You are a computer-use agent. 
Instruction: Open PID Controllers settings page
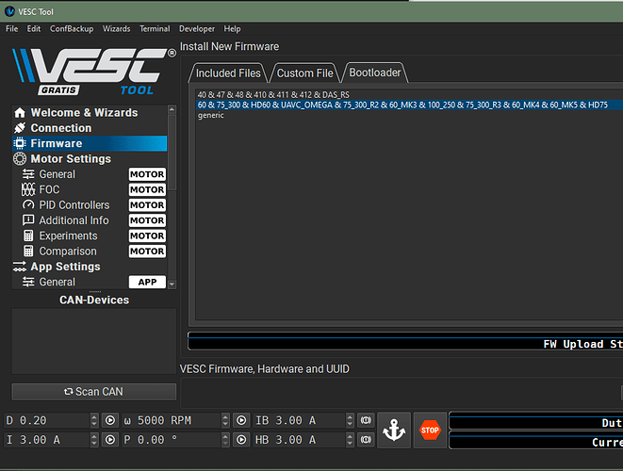[74, 205]
